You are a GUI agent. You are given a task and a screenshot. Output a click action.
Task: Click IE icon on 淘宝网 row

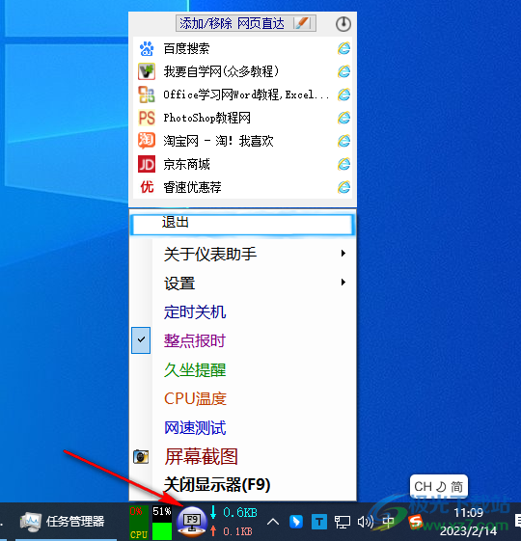tap(343, 141)
